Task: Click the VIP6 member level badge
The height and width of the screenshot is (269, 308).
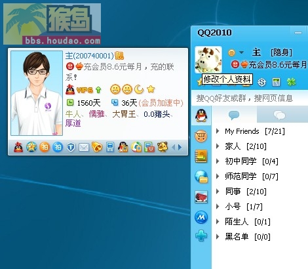Action: click(85, 90)
